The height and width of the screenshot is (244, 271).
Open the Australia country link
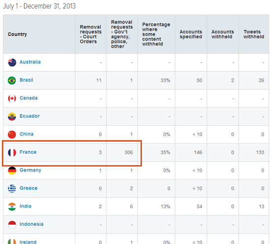[x=30, y=62]
